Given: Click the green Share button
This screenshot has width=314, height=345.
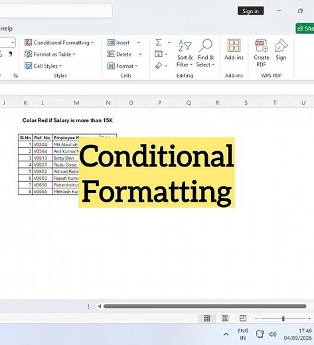Looking at the screenshot, I should pyautogui.click(x=305, y=29).
